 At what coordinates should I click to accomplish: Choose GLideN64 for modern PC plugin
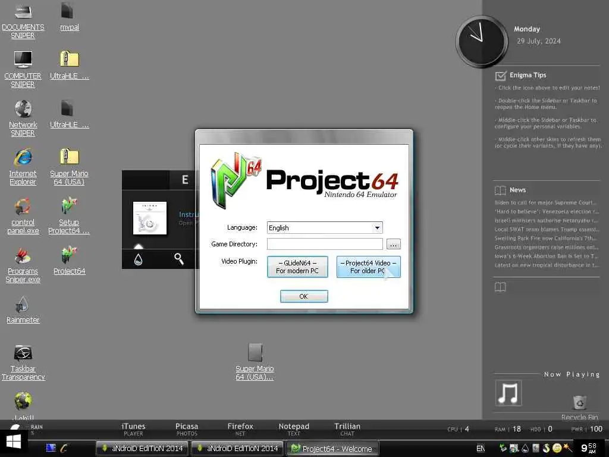tap(297, 267)
